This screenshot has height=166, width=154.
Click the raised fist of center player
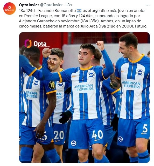[100, 45]
